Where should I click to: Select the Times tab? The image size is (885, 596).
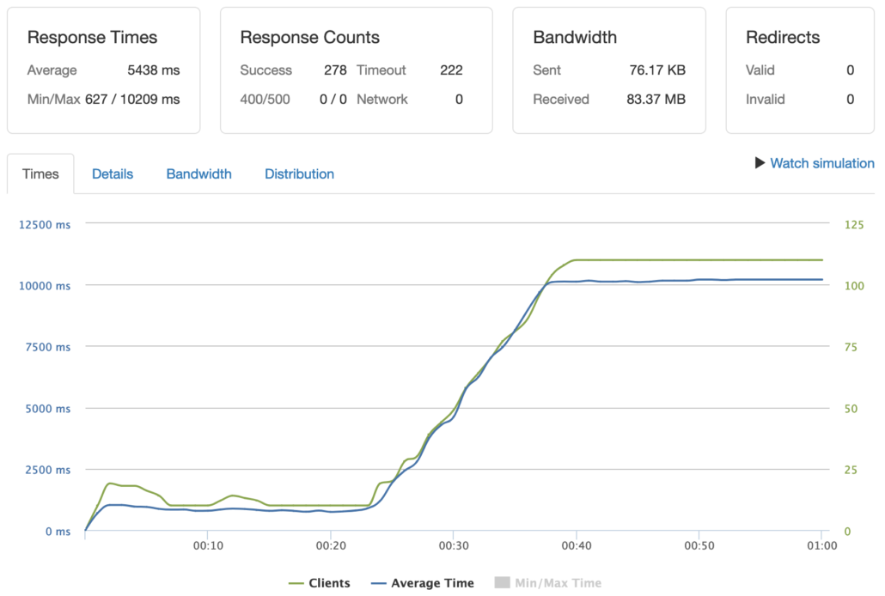40,173
